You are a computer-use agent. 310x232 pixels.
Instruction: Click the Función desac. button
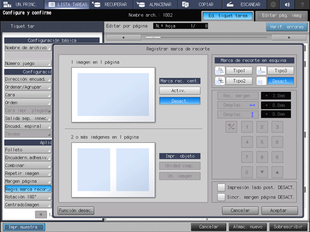(x=76, y=210)
